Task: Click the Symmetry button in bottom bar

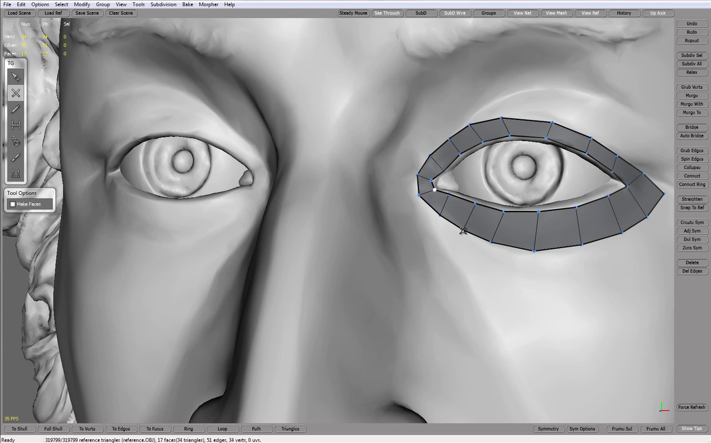Action: click(x=548, y=429)
